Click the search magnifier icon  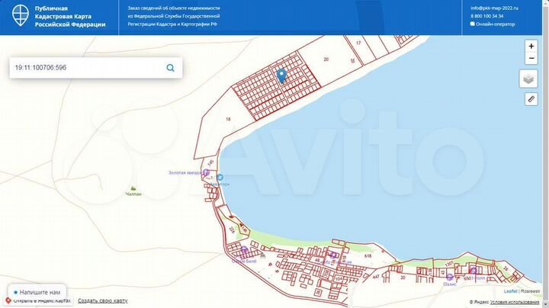(x=170, y=68)
